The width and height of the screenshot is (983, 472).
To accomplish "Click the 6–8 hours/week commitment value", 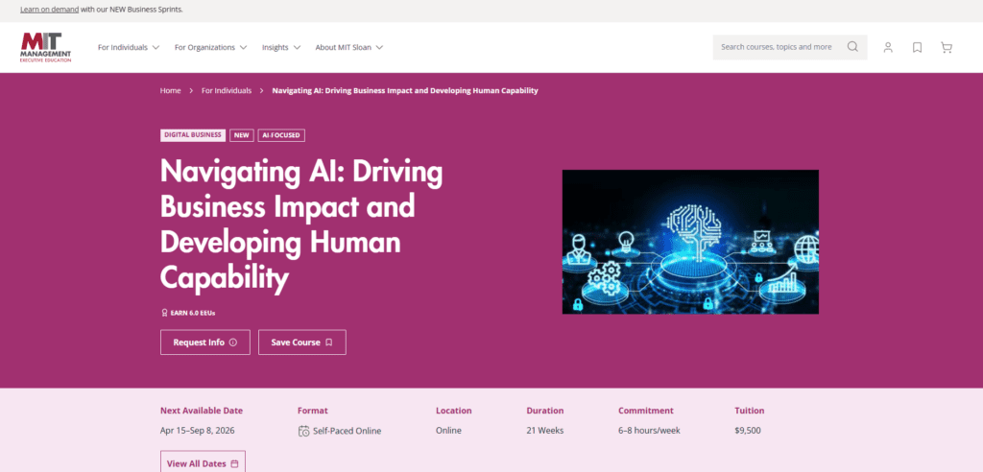I will click(x=649, y=431).
